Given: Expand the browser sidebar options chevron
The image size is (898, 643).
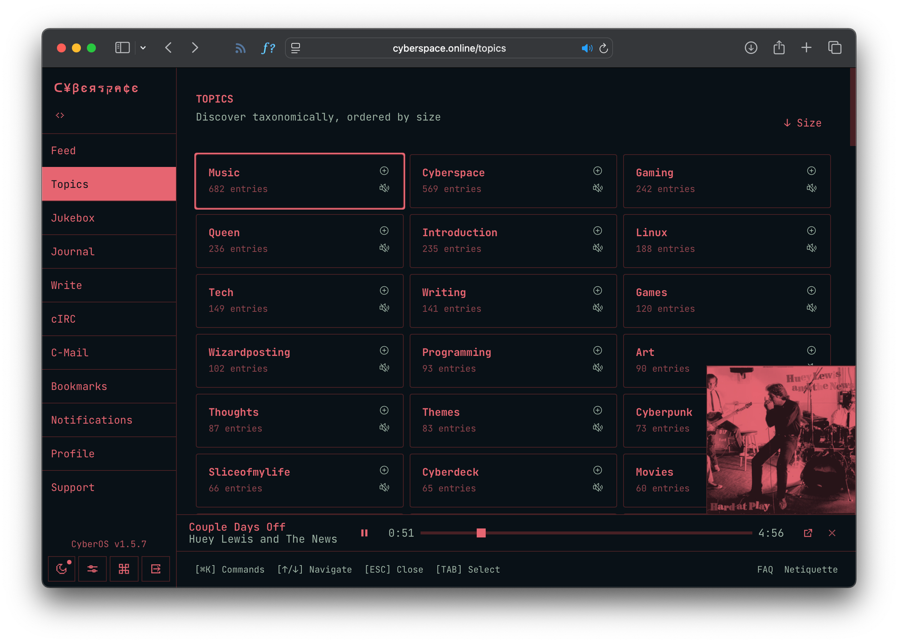Looking at the screenshot, I should 143,48.
